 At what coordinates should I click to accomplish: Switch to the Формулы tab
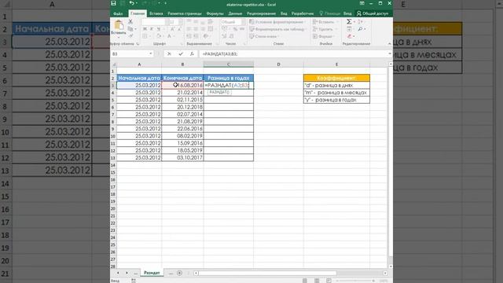(x=215, y=13)
